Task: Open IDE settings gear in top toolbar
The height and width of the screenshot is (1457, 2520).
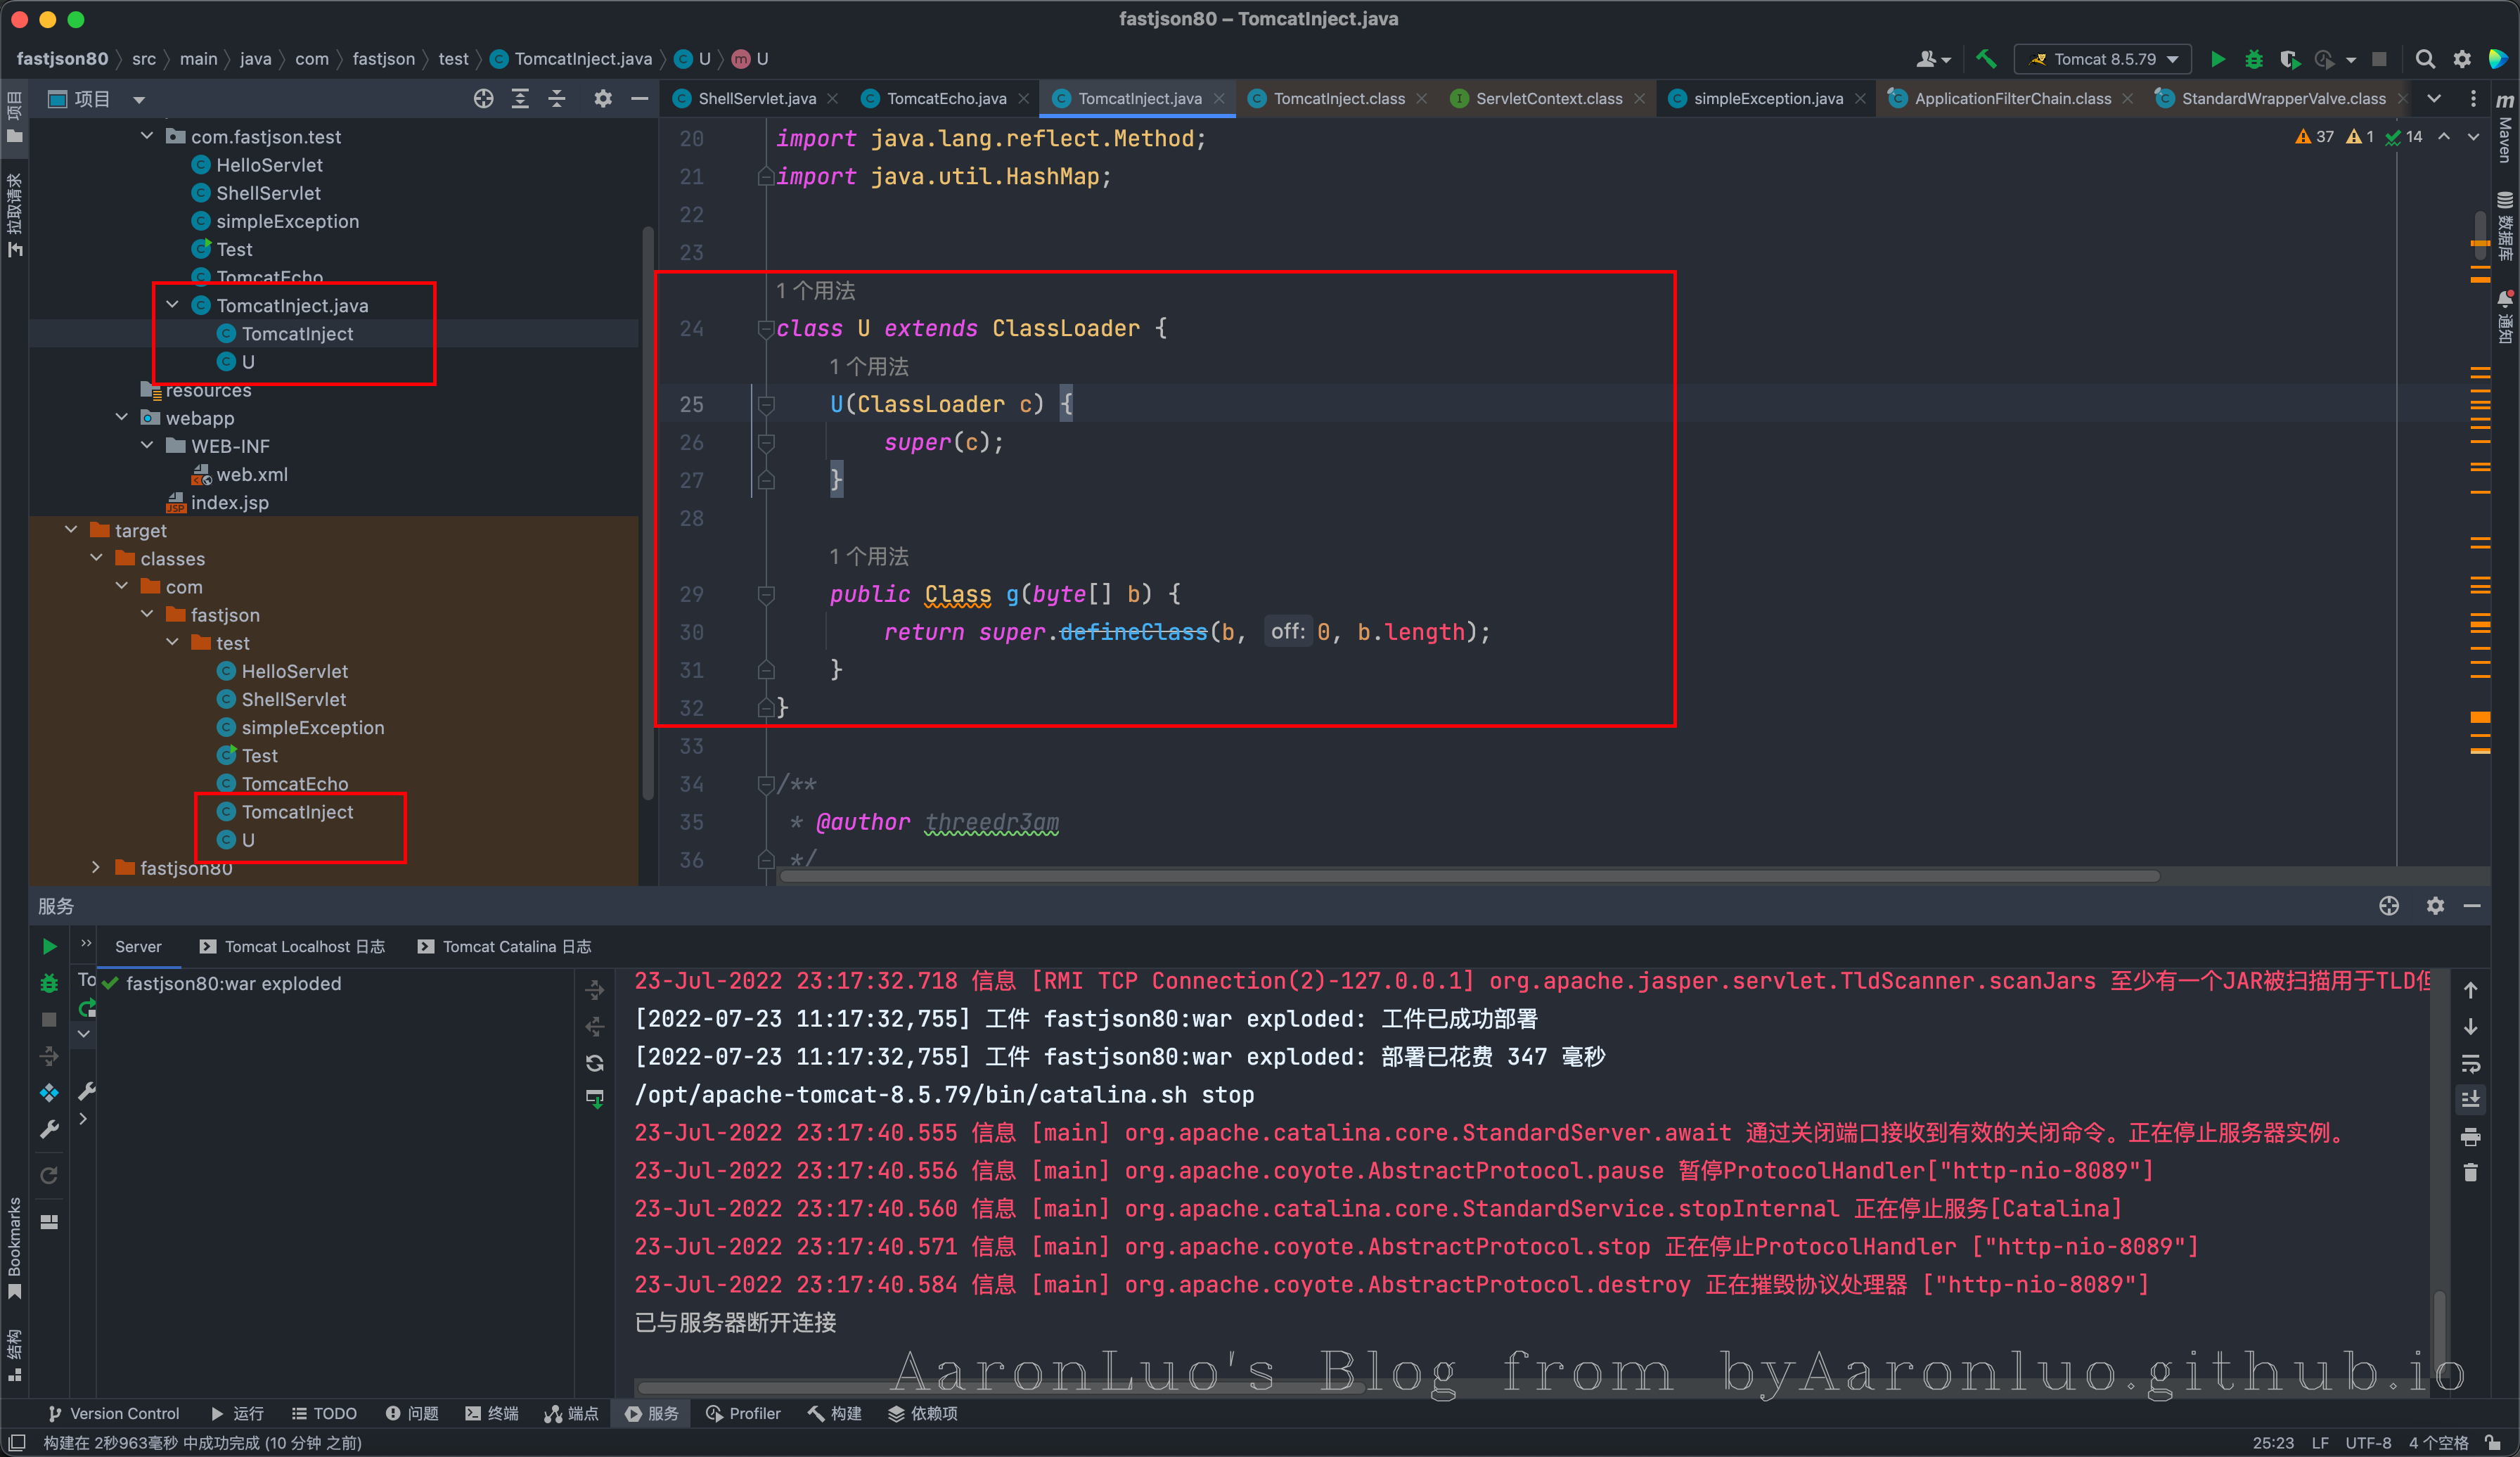Action: pyautogui.click(x=2462, y=59)
